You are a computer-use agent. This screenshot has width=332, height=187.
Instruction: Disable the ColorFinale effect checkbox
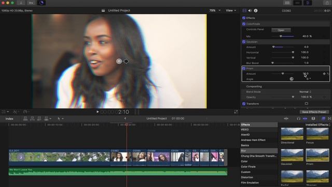tap(244, 24)
